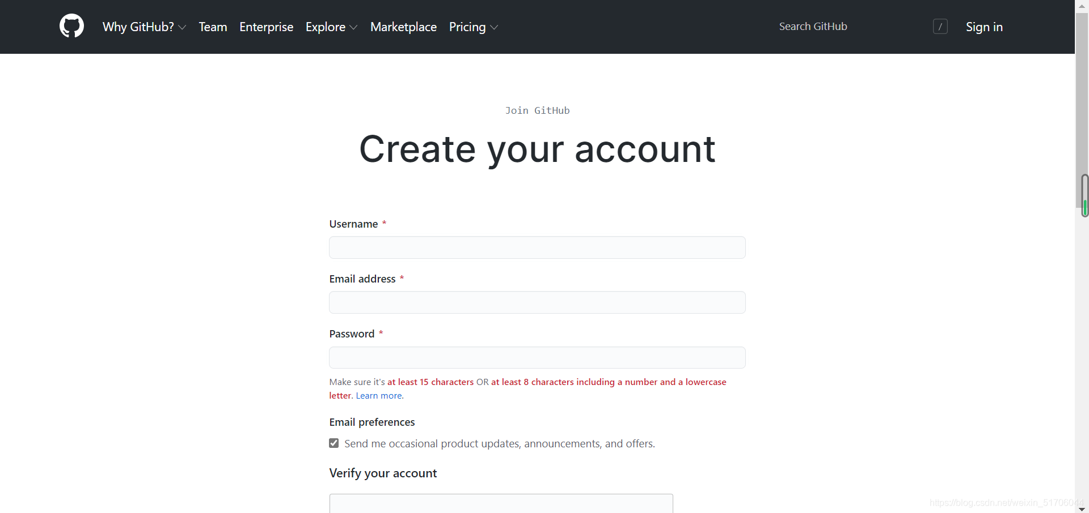Viewport: 1089px width, 513px height.
Task: Go to the Enterprise page
Action: (x=267, y=27)
